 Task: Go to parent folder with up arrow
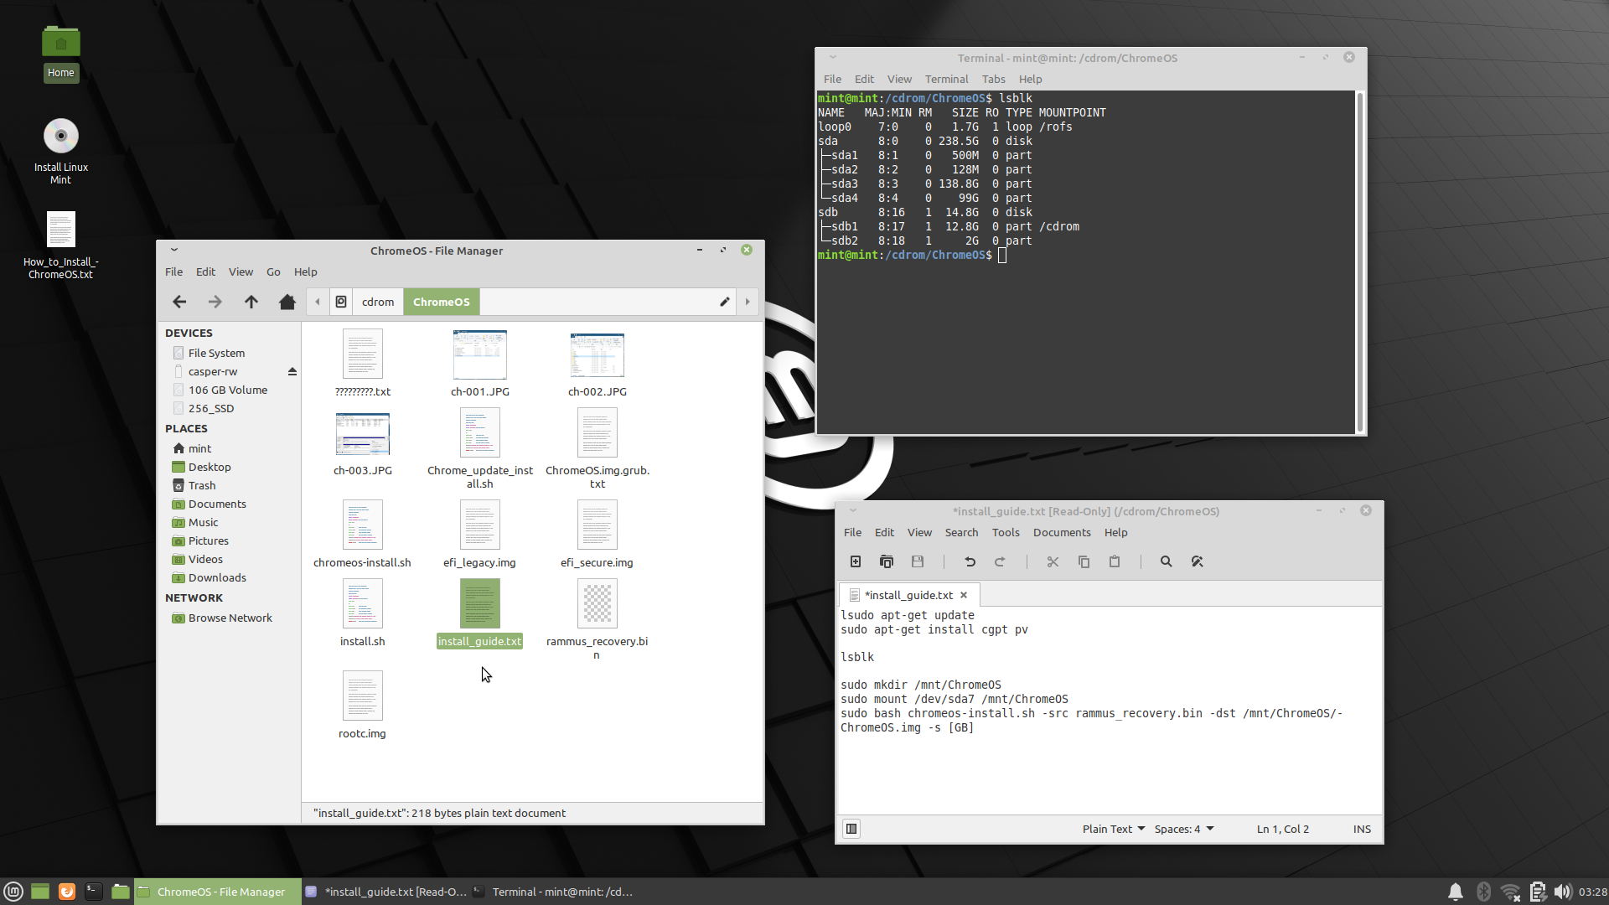(251, 302)
